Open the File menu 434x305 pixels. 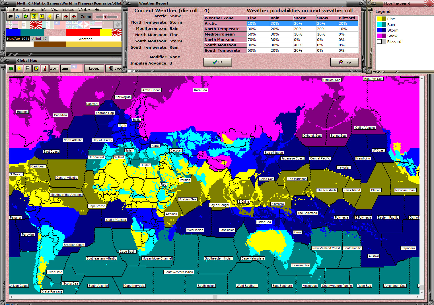click(15, 10)
